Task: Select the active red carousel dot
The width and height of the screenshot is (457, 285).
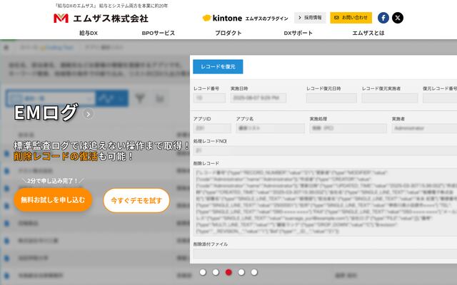Action: [x=228, y=272]
